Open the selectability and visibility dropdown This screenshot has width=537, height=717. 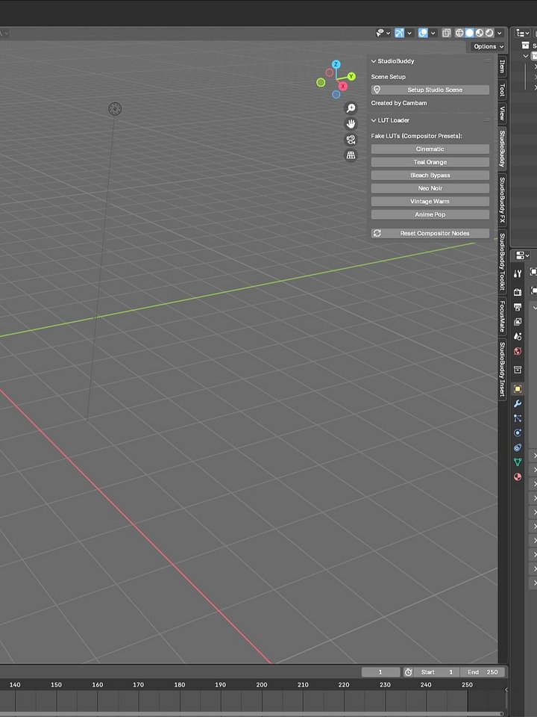pos(383,33)
